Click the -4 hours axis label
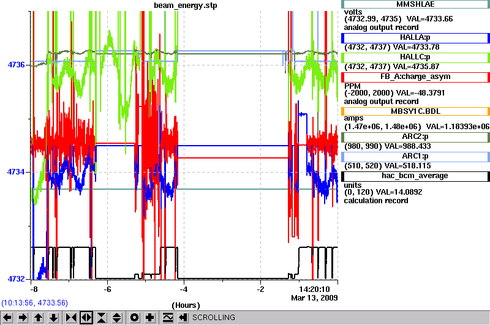 point(184,290)
